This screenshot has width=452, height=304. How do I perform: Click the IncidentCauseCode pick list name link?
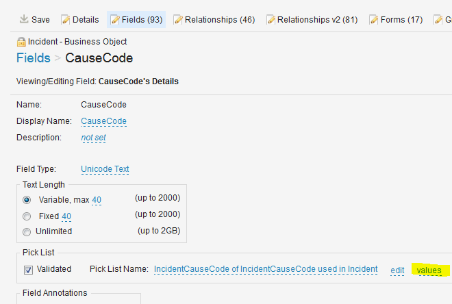click(266, 269)
